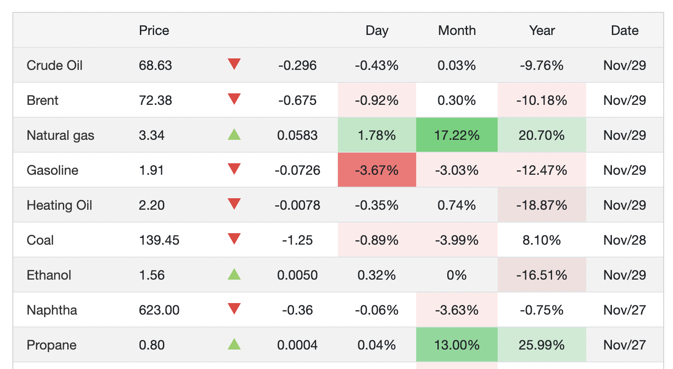Viewport: 673px width, 369px height.
Task: Click the 1.78% day change cell
Action: [x=377, y=135]
